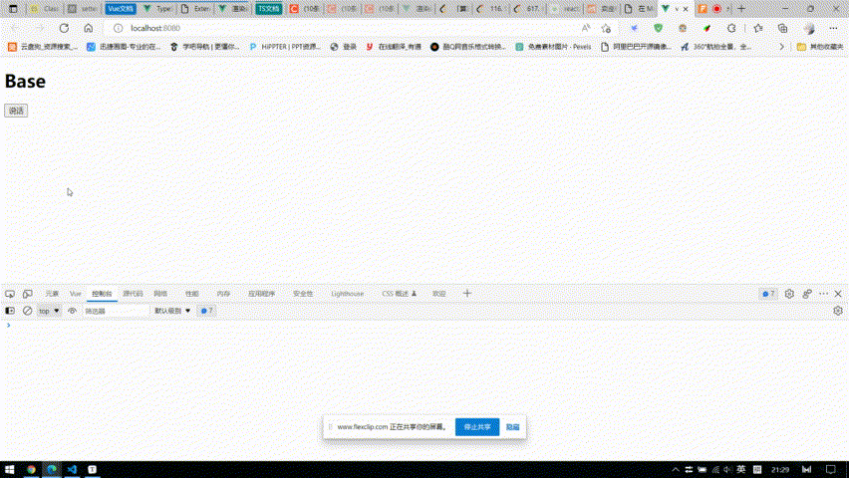Open the default log levels dropdown
This screenshot has width=849, height=478.
(x=172, y=311)
